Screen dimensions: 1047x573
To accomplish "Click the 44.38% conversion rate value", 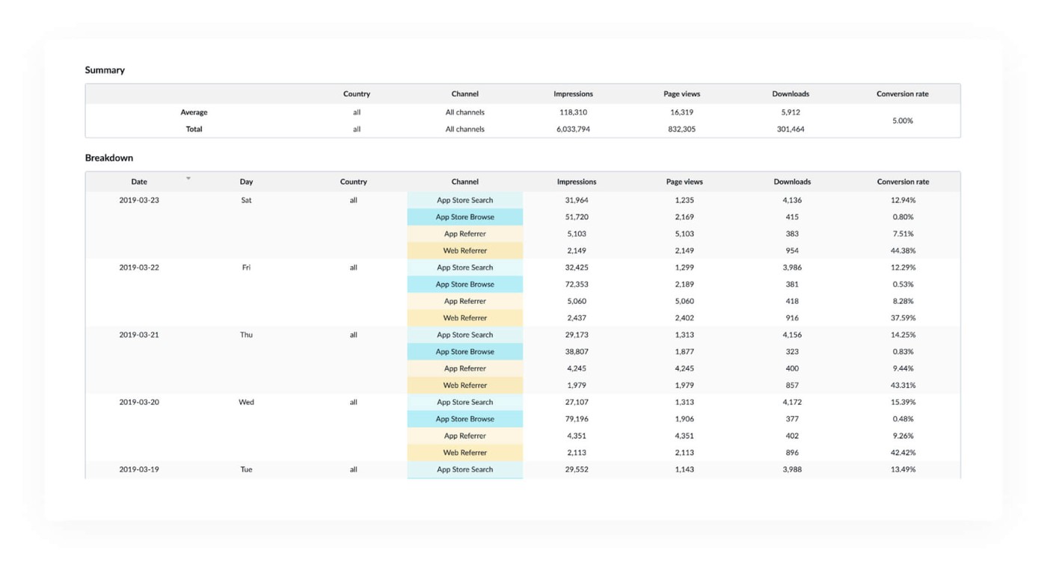I will (903, 251).
